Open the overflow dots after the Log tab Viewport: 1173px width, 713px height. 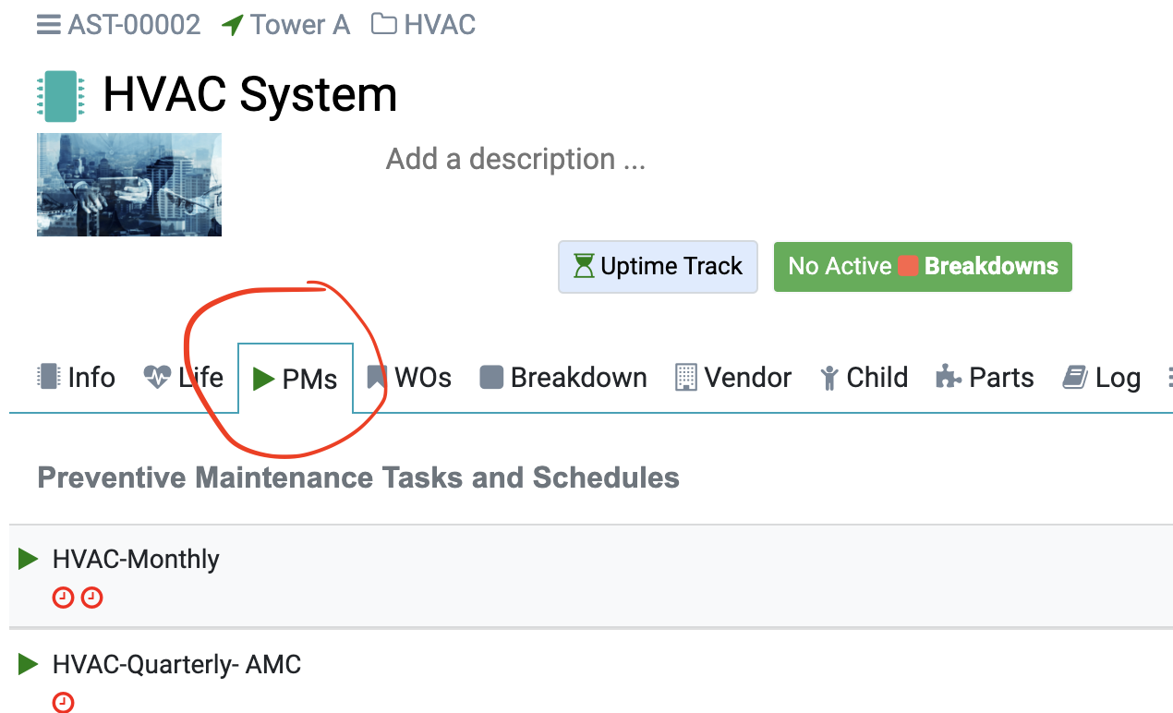coord(1167,376)
